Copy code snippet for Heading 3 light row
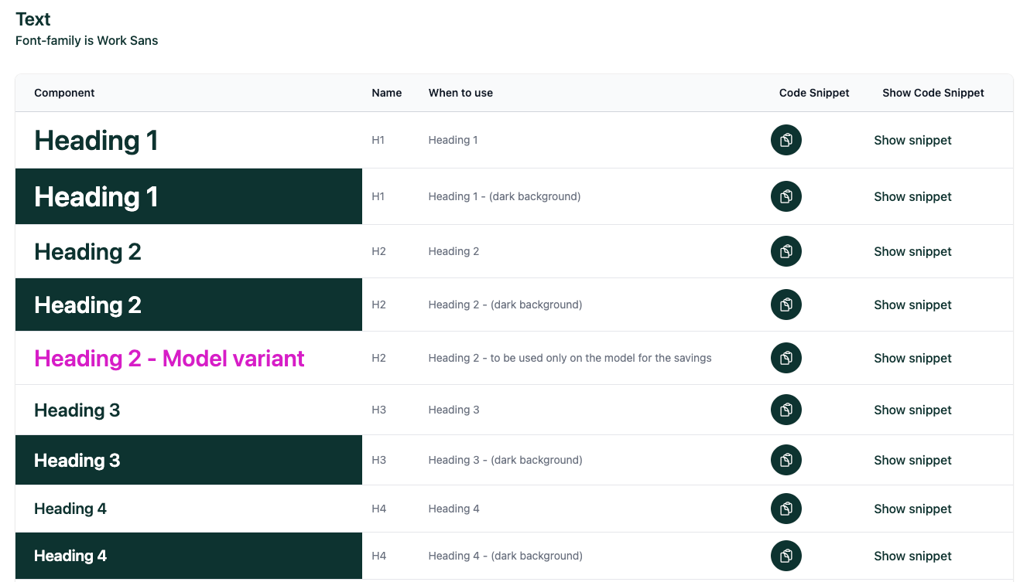This screenshot has width=1020, height=582. pyautogui.click(x=786, y=410)
